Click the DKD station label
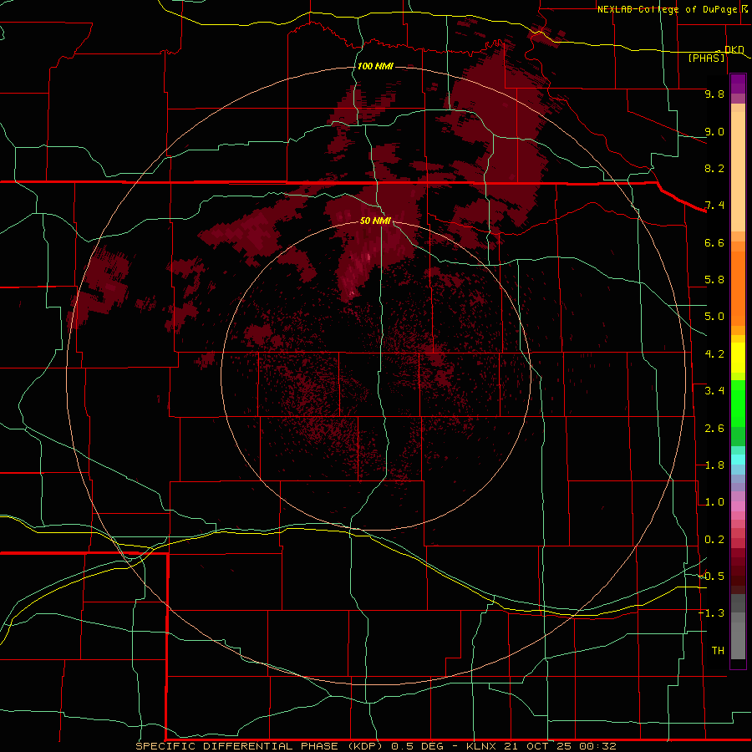The image size is (752, 752). pos(734,49)
